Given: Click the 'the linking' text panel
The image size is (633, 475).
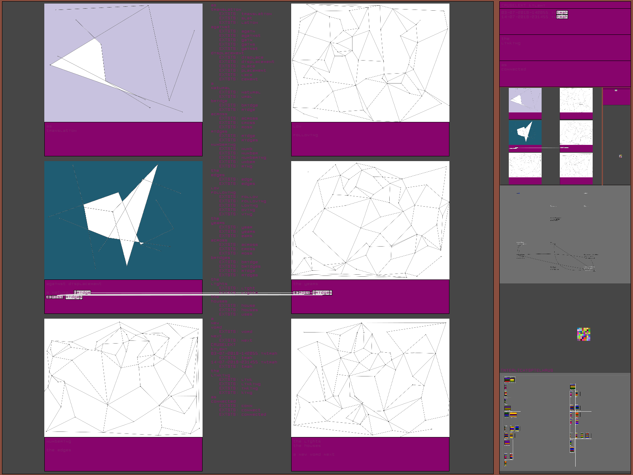Looking at the screenshot, I should pos(565,47).
